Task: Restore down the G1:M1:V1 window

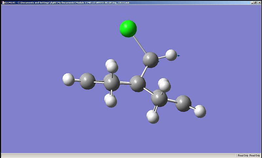Action: pyautogui.click(x=256, y=3)
